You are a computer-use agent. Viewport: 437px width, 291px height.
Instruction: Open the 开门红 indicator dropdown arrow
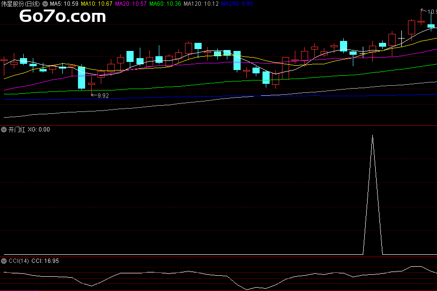[4, 130]
